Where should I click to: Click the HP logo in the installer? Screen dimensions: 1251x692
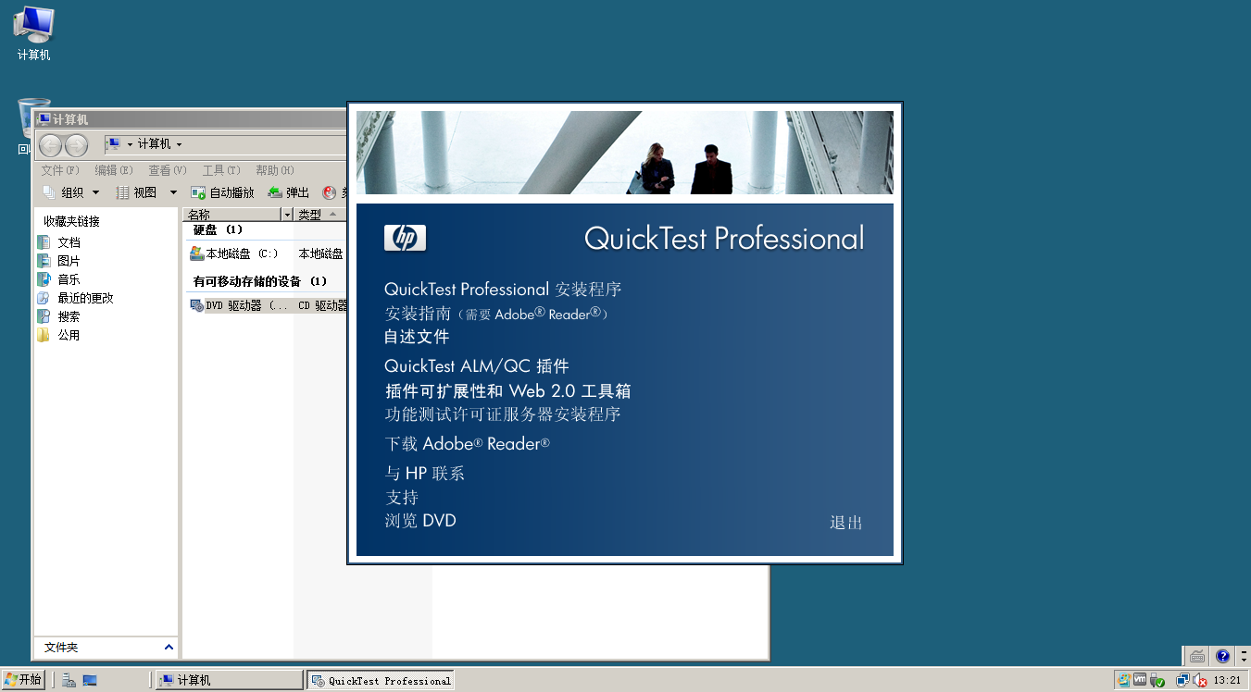(x=405, y=239)
